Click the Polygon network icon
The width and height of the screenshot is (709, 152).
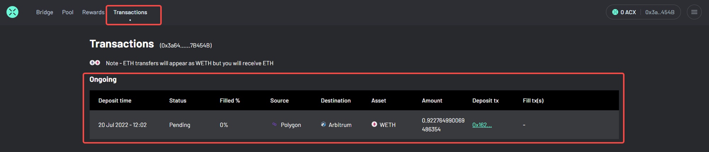click(274, 124)
